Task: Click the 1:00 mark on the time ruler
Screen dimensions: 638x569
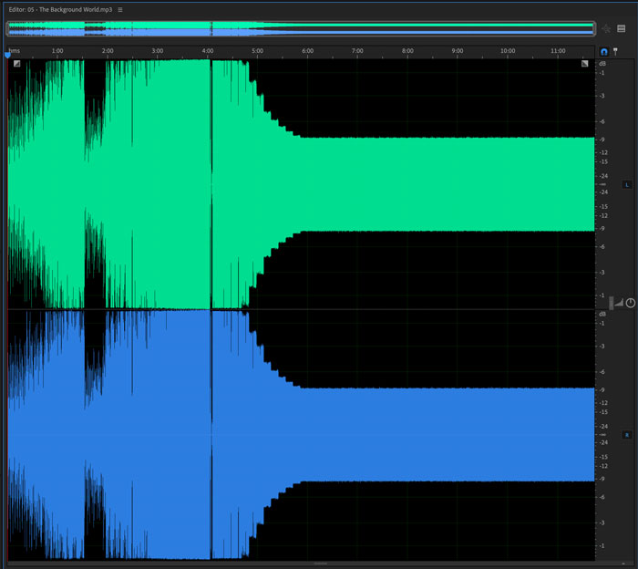Action: 57,51
